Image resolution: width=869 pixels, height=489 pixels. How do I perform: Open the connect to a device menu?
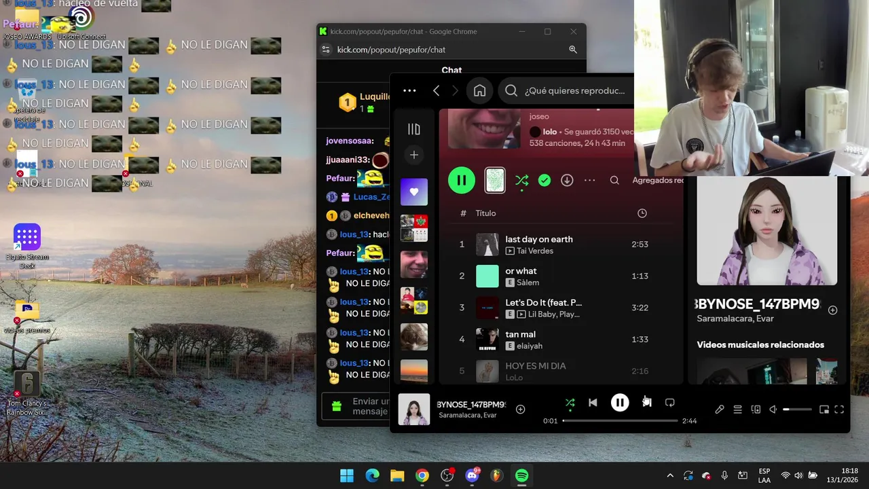coord(756,410)
